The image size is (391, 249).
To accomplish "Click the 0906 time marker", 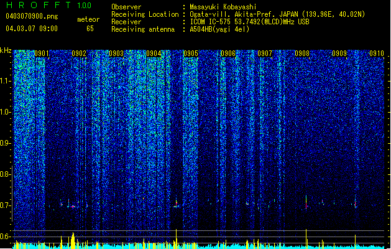I will (228, 54).
